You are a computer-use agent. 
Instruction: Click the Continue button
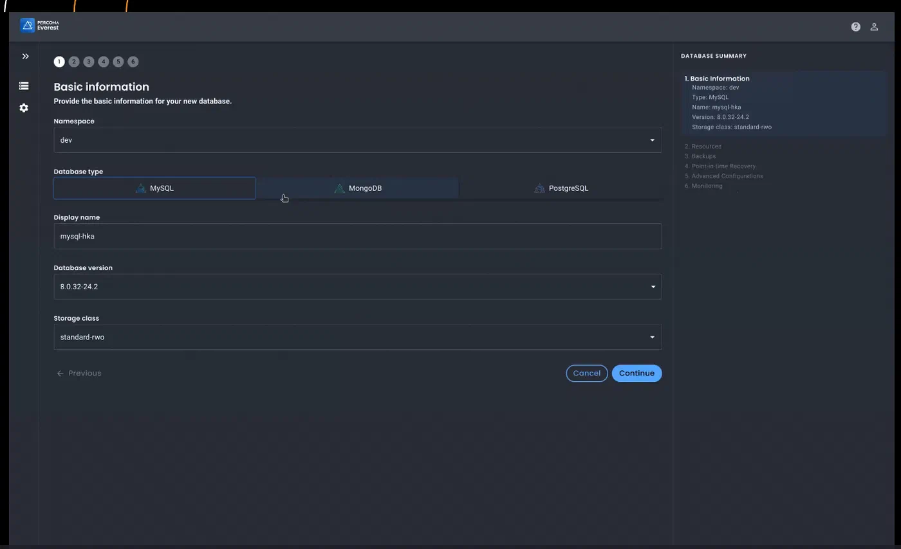(636, 373)
